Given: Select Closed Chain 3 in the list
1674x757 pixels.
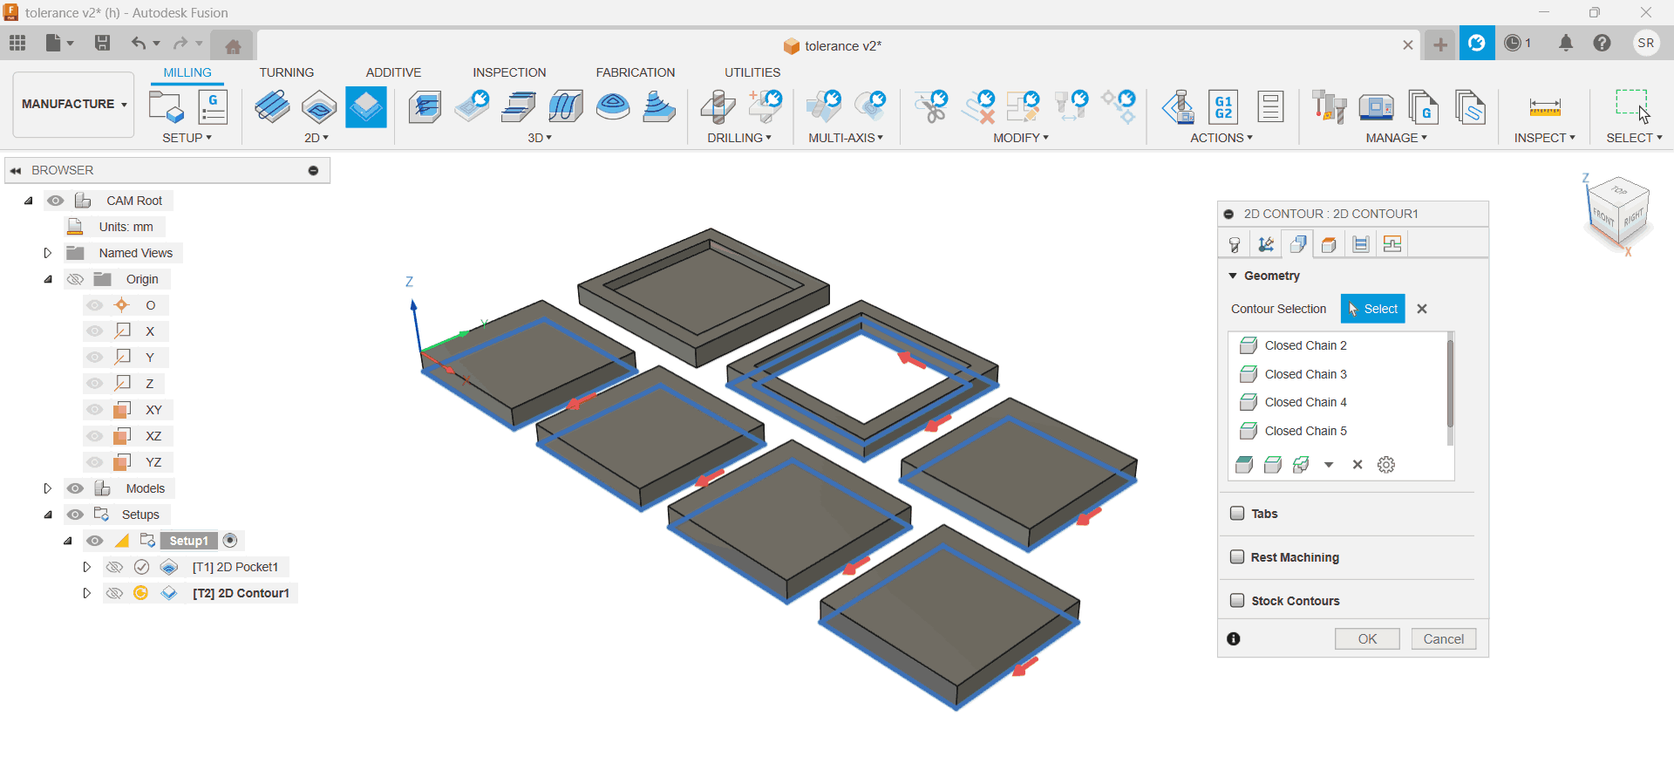Looking at the screenshot, I should (1305, 374).
